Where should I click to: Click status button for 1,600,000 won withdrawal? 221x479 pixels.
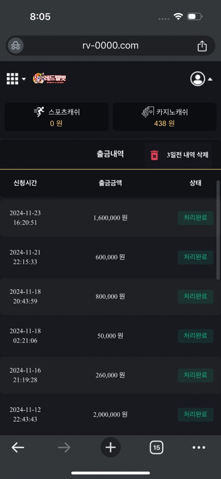(195, 218)
